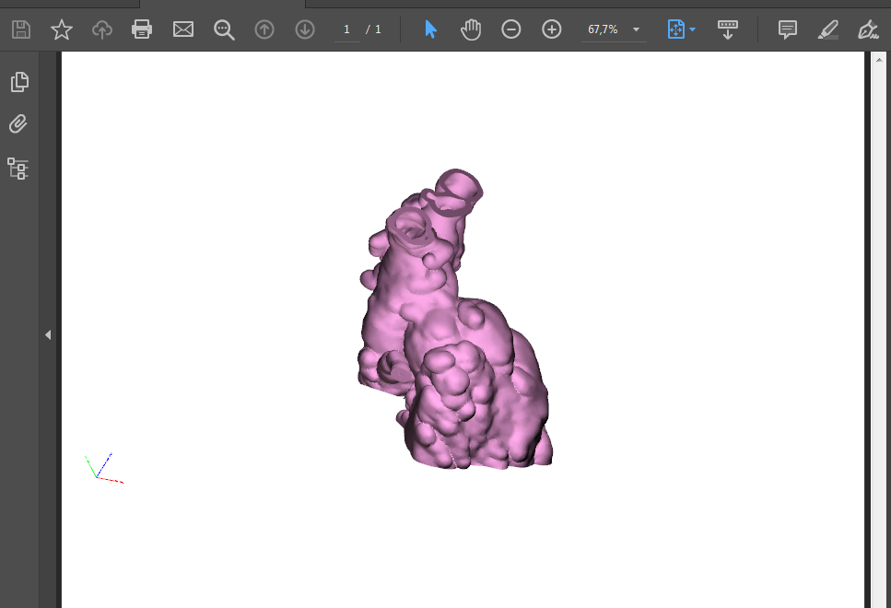Upload the file to Document Cloud
Image resolution: width=891 pixels, height=608 pixels.
(102, 29)
